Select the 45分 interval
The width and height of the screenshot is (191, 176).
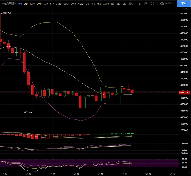pyautogui.click(x=81, y=4)
